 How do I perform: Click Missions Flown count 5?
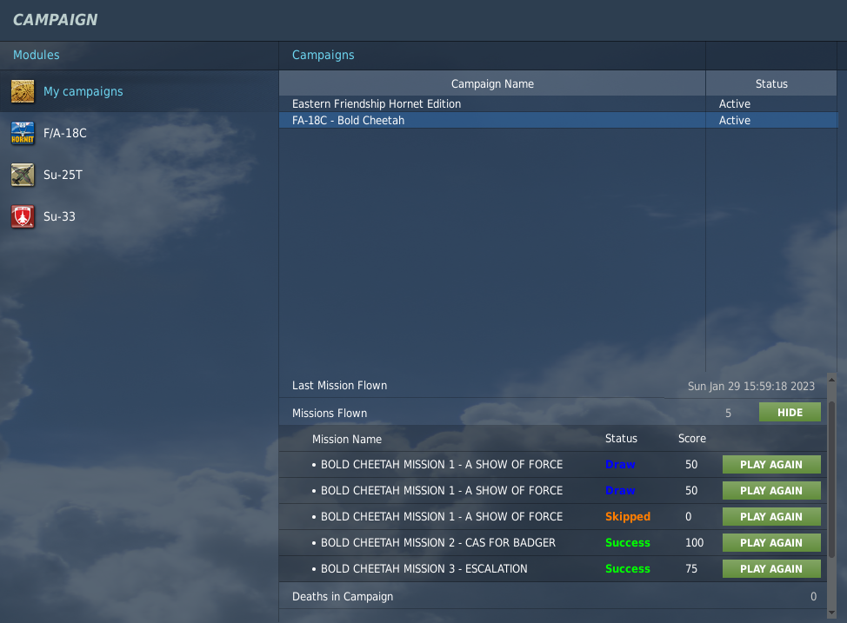click(728, 413)
